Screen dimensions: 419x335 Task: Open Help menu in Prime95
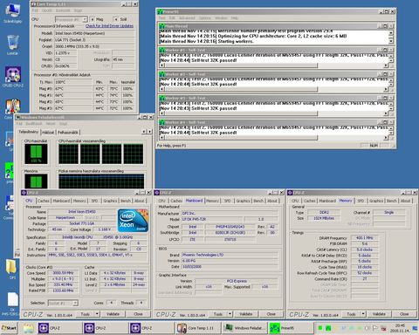click(x=235, y=18)
